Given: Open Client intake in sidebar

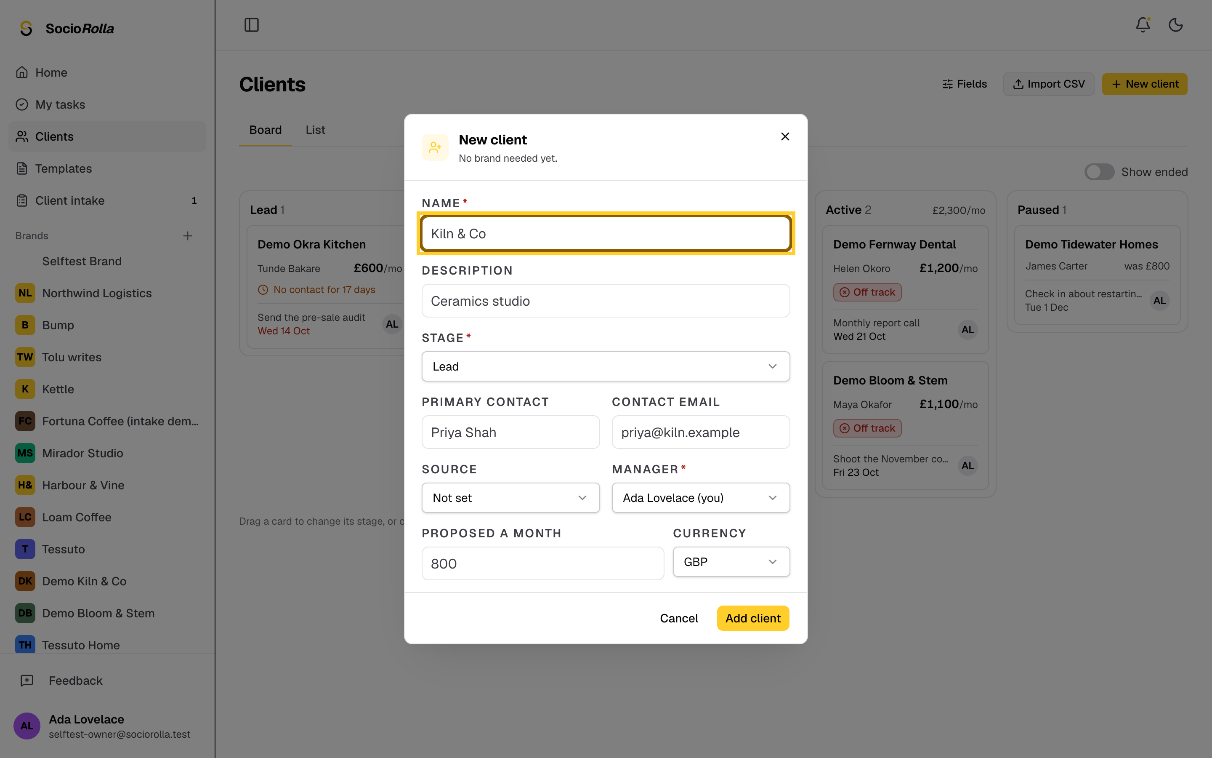Looking at the screenshot, I should [x=107, y=200].
